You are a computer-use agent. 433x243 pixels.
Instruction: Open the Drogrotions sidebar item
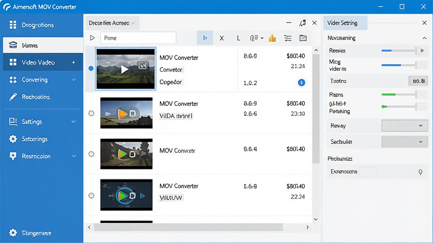pos(43,25)
